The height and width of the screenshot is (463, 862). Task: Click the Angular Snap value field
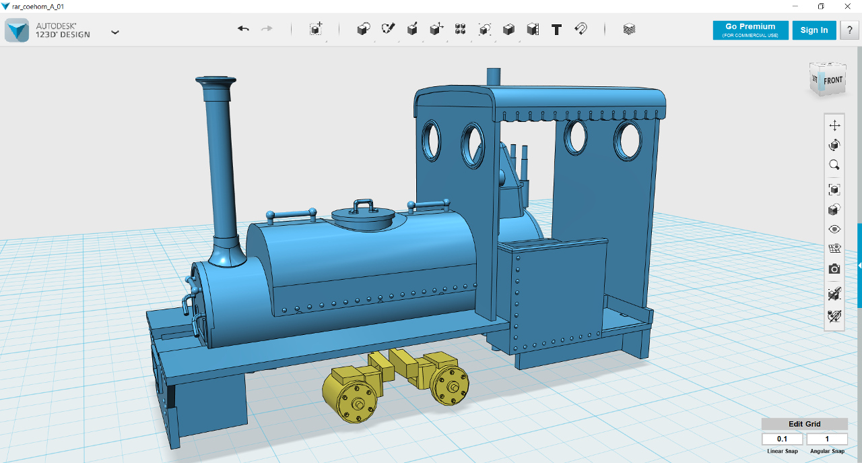point(827,439)
